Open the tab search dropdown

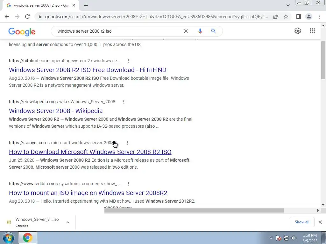pos(288,5)
